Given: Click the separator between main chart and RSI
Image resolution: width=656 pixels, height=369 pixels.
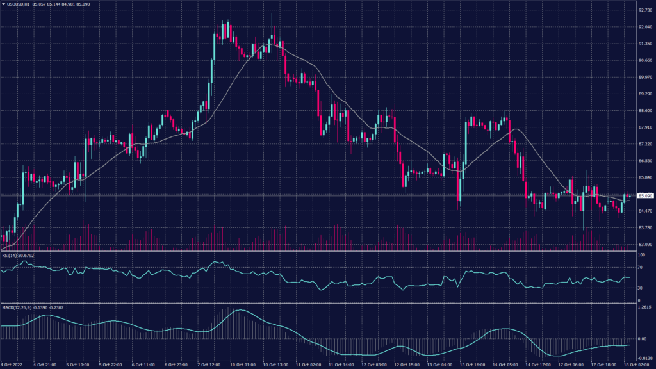Looking at the screenshot, I should 320,250.
